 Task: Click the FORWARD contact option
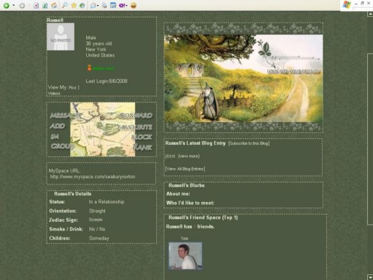point(136,115)
